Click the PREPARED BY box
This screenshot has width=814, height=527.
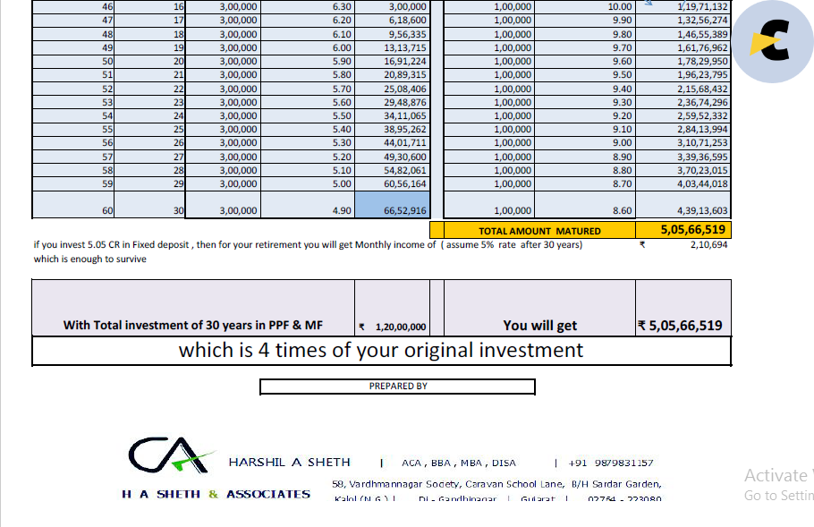click(x=398, y=387)
